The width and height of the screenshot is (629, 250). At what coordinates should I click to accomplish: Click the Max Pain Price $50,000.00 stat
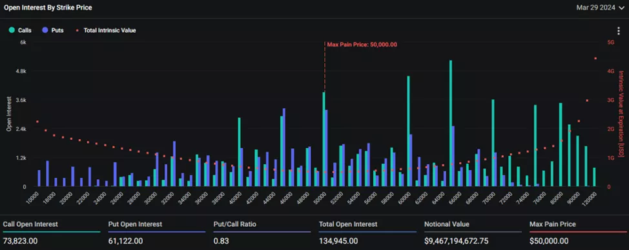click(577, 233)
